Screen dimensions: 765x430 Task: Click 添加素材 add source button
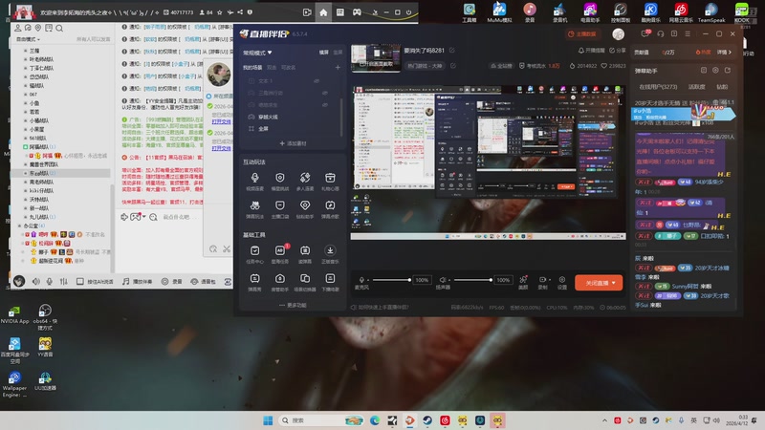click(x=293, y=143)
